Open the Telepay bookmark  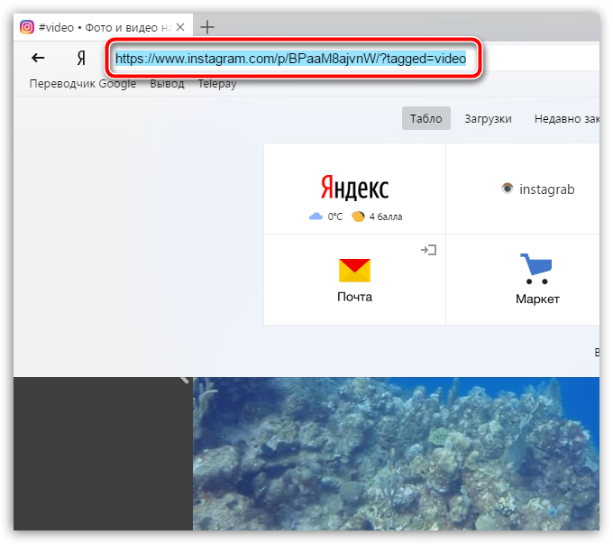click(217, 83)
